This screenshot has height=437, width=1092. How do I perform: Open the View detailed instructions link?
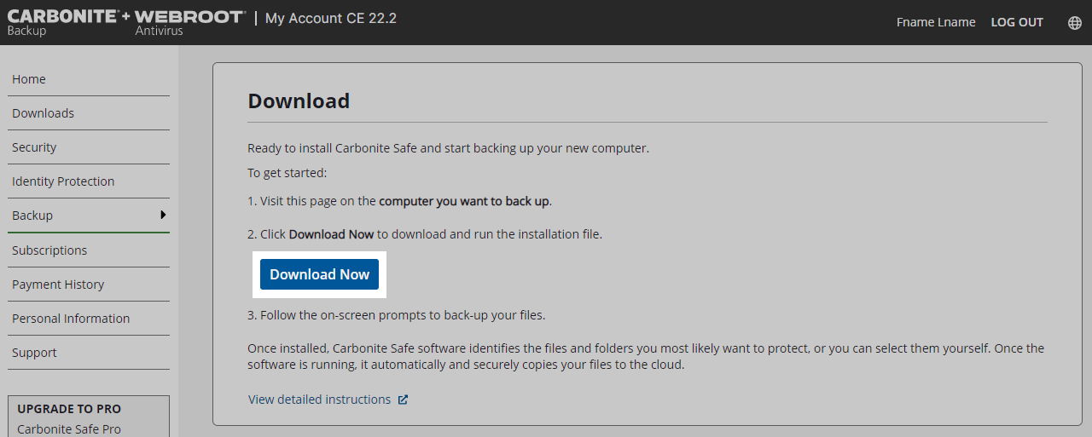(319, 400)
